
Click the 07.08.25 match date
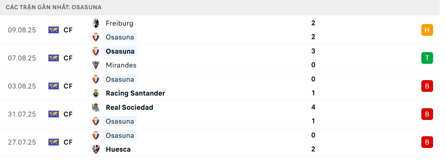coord(22,58)
